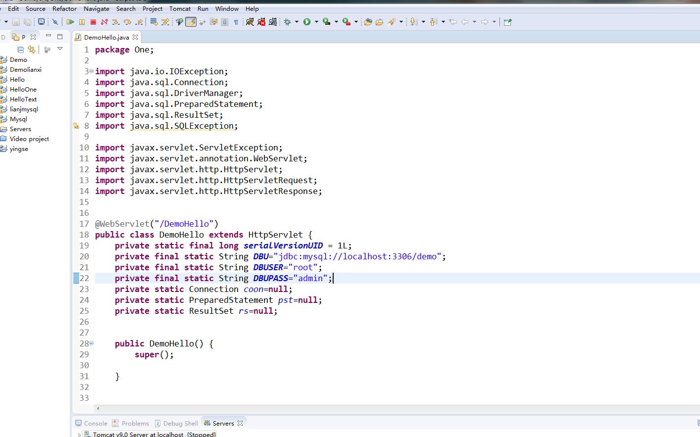Toggle Link with Editor in Package Explorer
The height and width of the screenshot is (437, 700).
[x=32, y=49]
